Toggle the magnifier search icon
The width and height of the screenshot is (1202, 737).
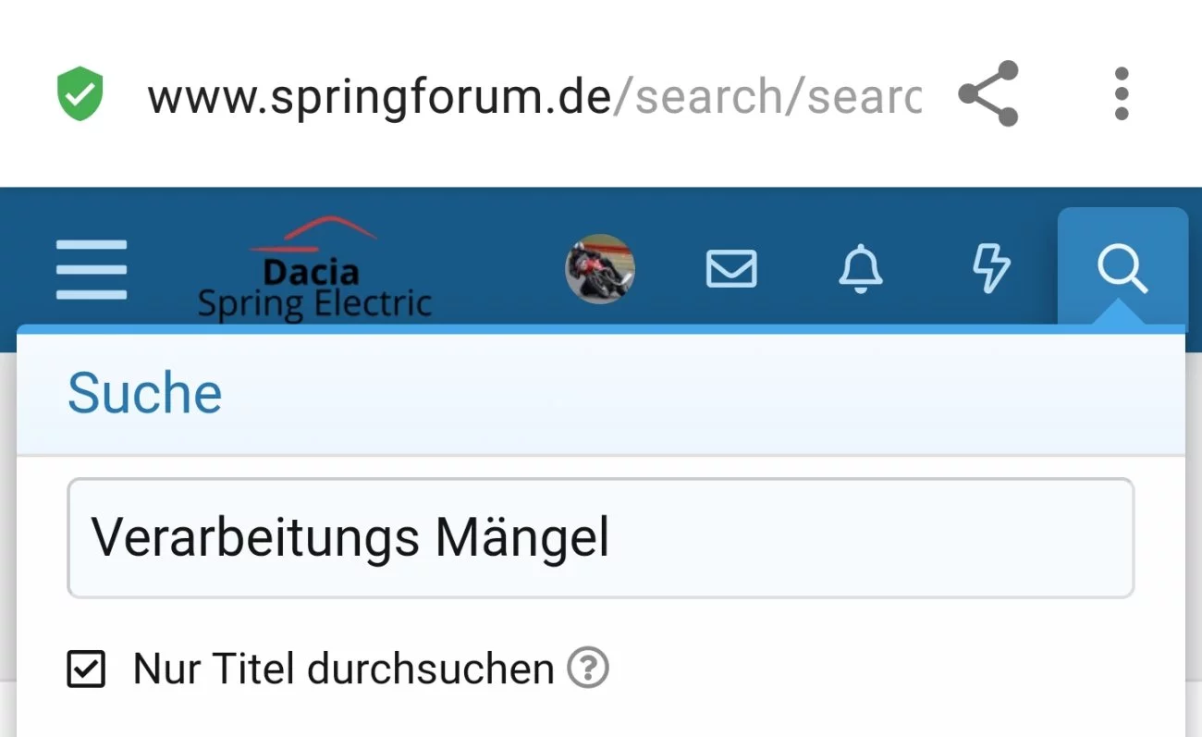point(1122,269)
